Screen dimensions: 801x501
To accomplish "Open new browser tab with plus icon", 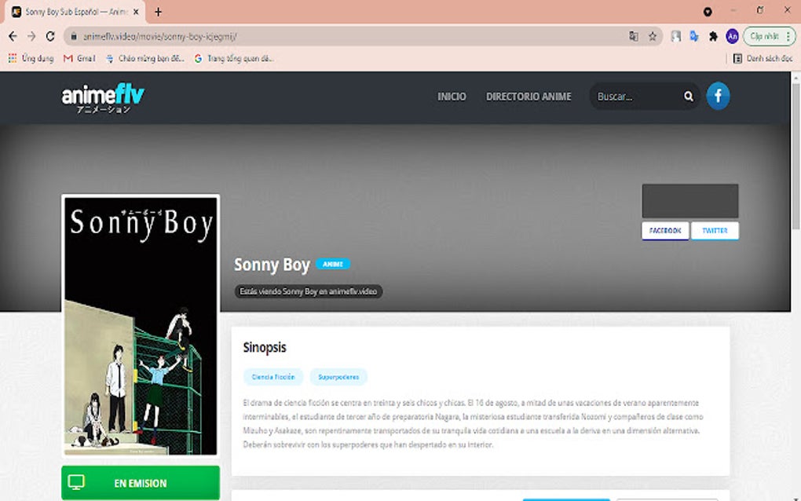I will click(x=158, y=12).
